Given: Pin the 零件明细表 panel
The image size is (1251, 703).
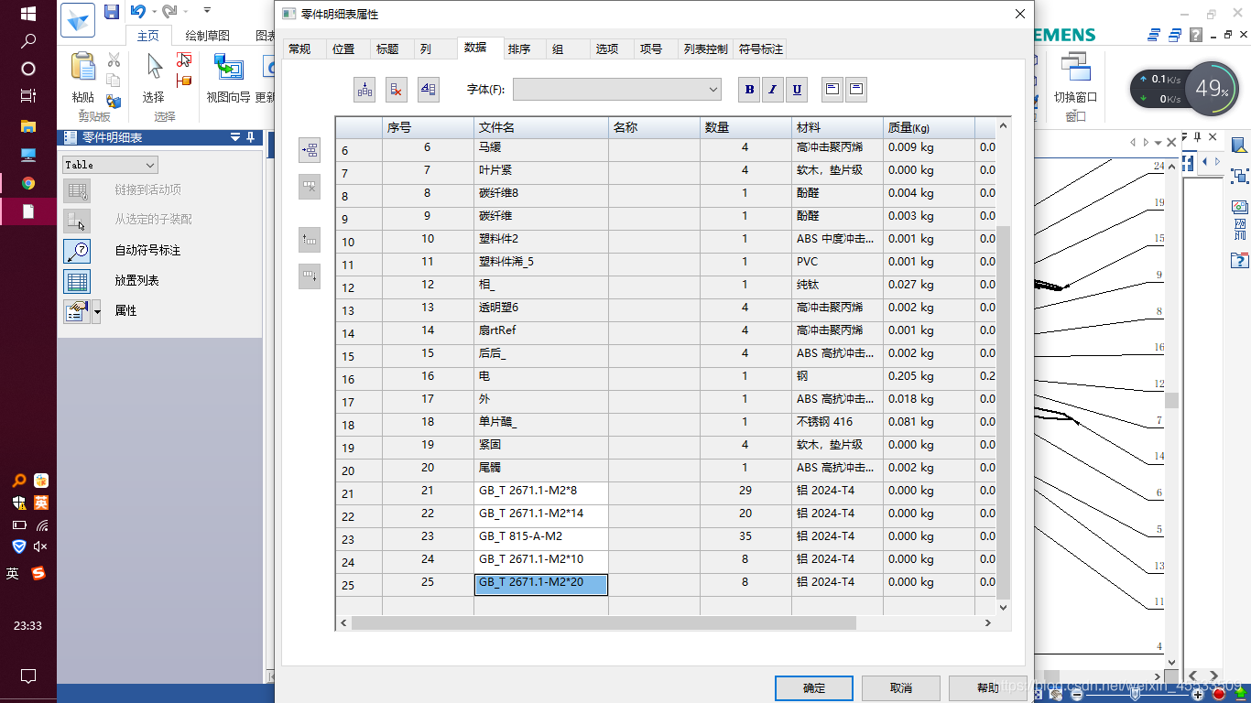Looking at the screenshot, I should (250, 137).
